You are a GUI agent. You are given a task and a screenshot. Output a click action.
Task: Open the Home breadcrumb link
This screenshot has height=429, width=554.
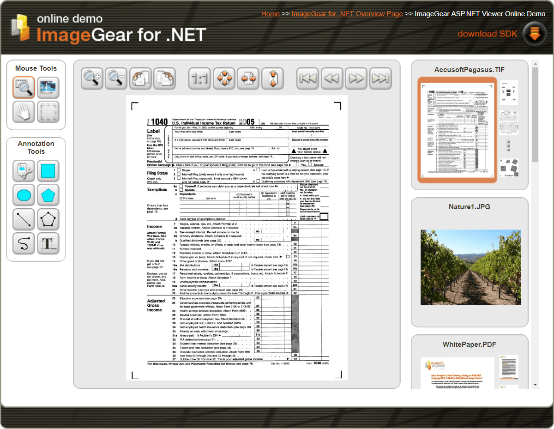coord(271,13)
